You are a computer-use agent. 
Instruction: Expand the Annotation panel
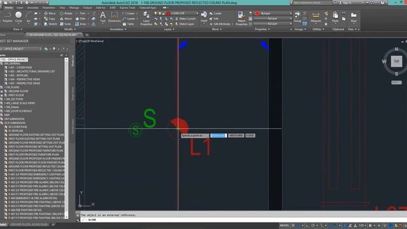pos(118,29)
